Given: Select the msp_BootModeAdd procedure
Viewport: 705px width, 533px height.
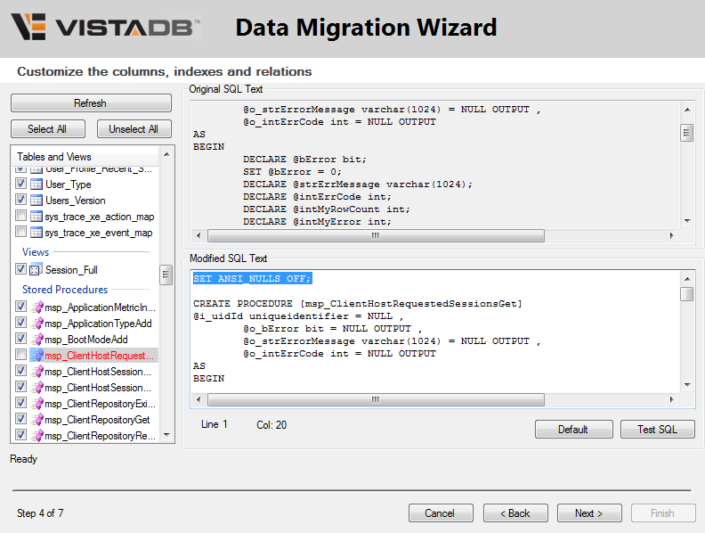Looking at the screenshot, I should (86, 340).
